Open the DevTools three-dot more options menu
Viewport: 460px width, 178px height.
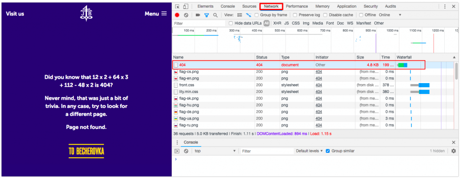pos(445,6)
